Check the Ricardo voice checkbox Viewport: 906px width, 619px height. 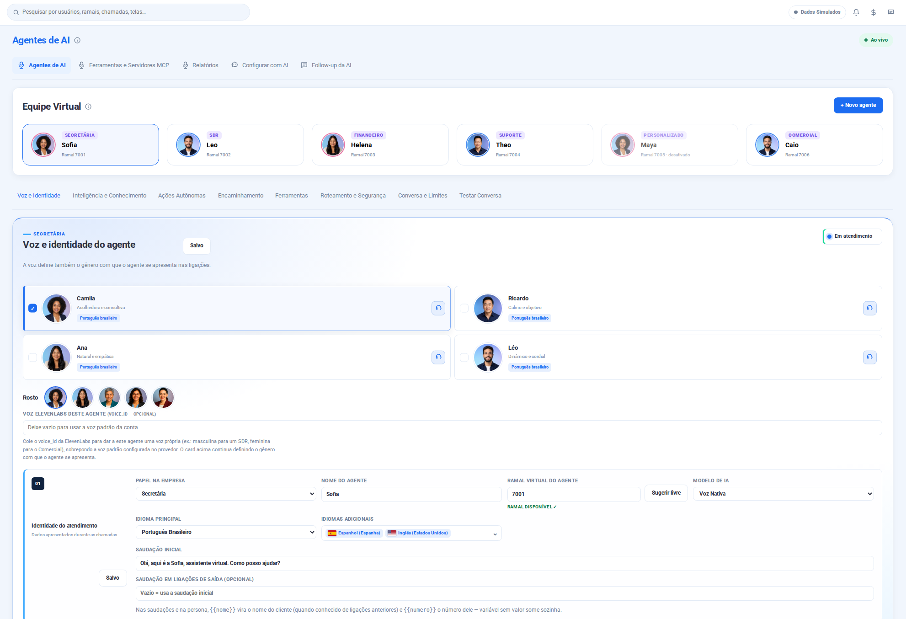(x=464, y=308)
